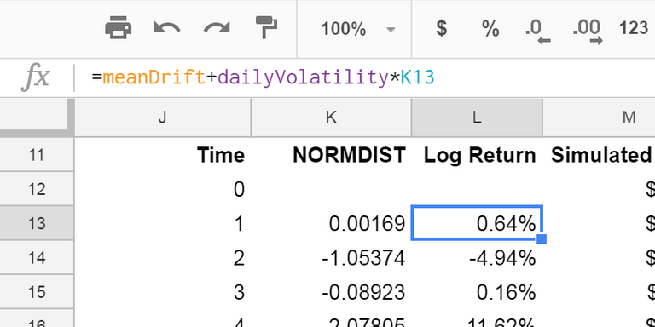Decrease decimal places
This screenshot has height=327, width=655.
point(538,32)
